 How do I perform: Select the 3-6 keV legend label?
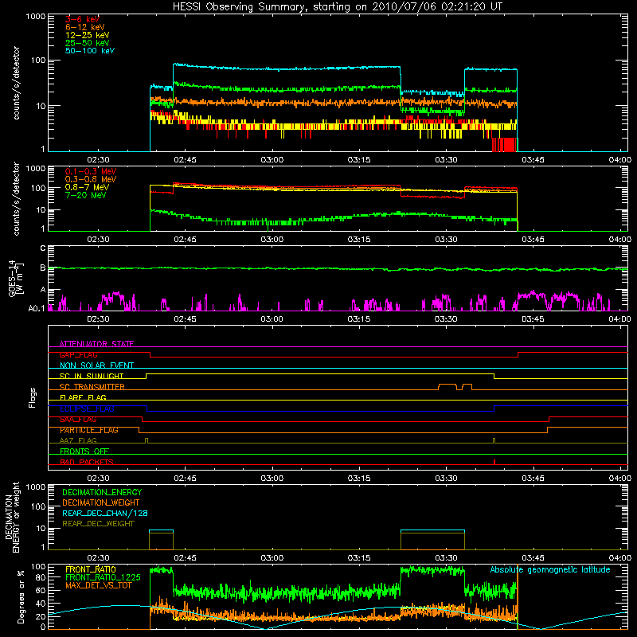[x=82, y=19]
